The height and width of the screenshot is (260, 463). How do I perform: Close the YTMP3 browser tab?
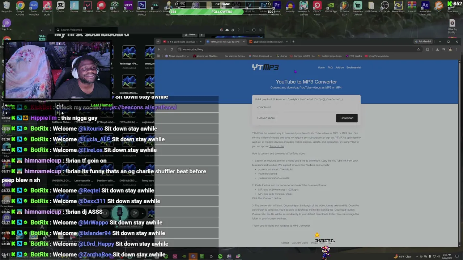tap(243, 42)
